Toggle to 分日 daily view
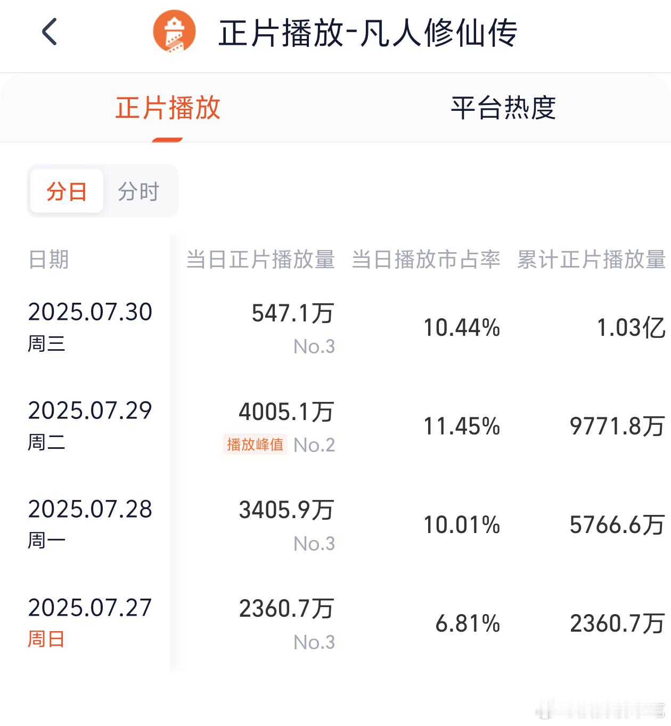The image size is (671, 726). pyautogui.click(x=67, y=191)
